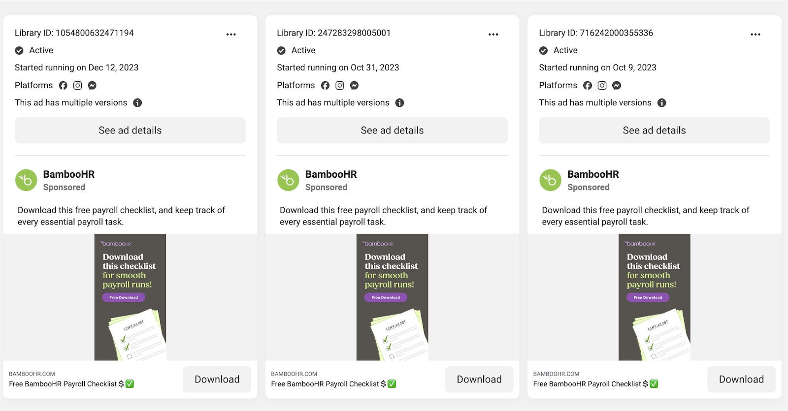Click Messenger platform icon in Dec 12 ad
The image size is (788, 411).
[x=92, y=86]
